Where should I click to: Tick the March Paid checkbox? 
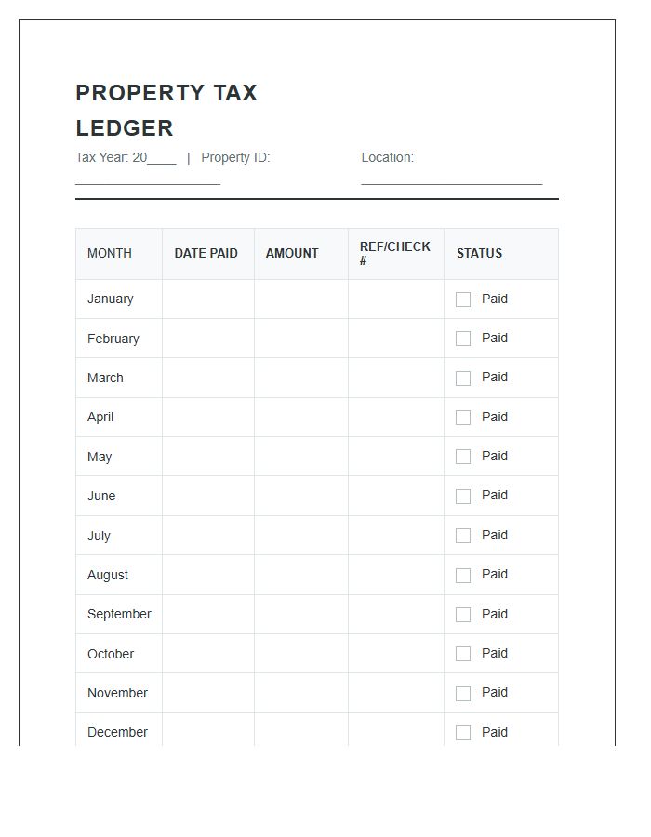tap(463, 379)
